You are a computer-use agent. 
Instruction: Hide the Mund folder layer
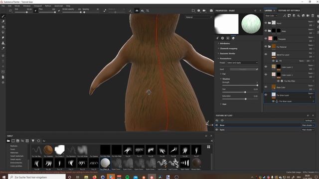(x=266, y=23)
